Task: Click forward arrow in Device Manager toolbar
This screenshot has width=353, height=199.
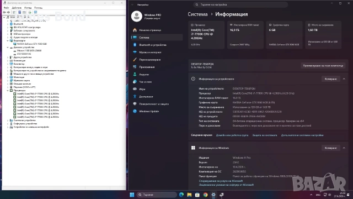Action: [x=8, y=12]
